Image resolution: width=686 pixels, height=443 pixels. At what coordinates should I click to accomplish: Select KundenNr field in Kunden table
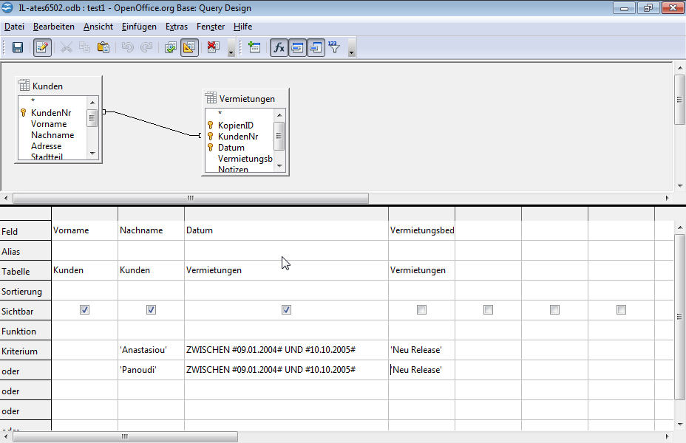coord(51,113)
